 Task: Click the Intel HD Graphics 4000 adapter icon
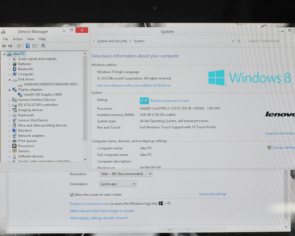pyautogui.click(x=20, y=94)
